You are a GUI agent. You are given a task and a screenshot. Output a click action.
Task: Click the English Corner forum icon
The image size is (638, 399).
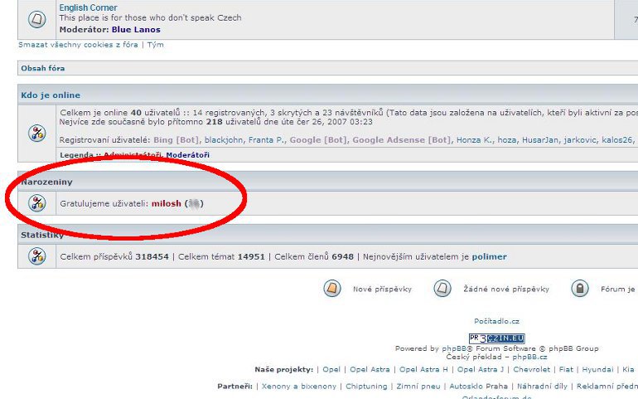click(x=37, y=18)
